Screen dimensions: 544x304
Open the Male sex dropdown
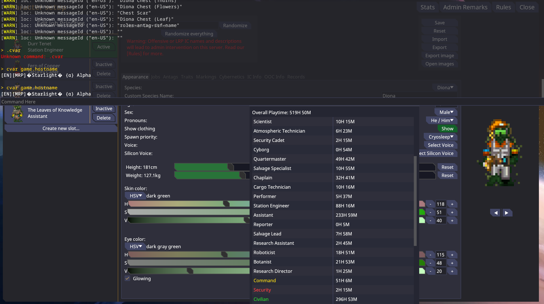tap(446, 112)
